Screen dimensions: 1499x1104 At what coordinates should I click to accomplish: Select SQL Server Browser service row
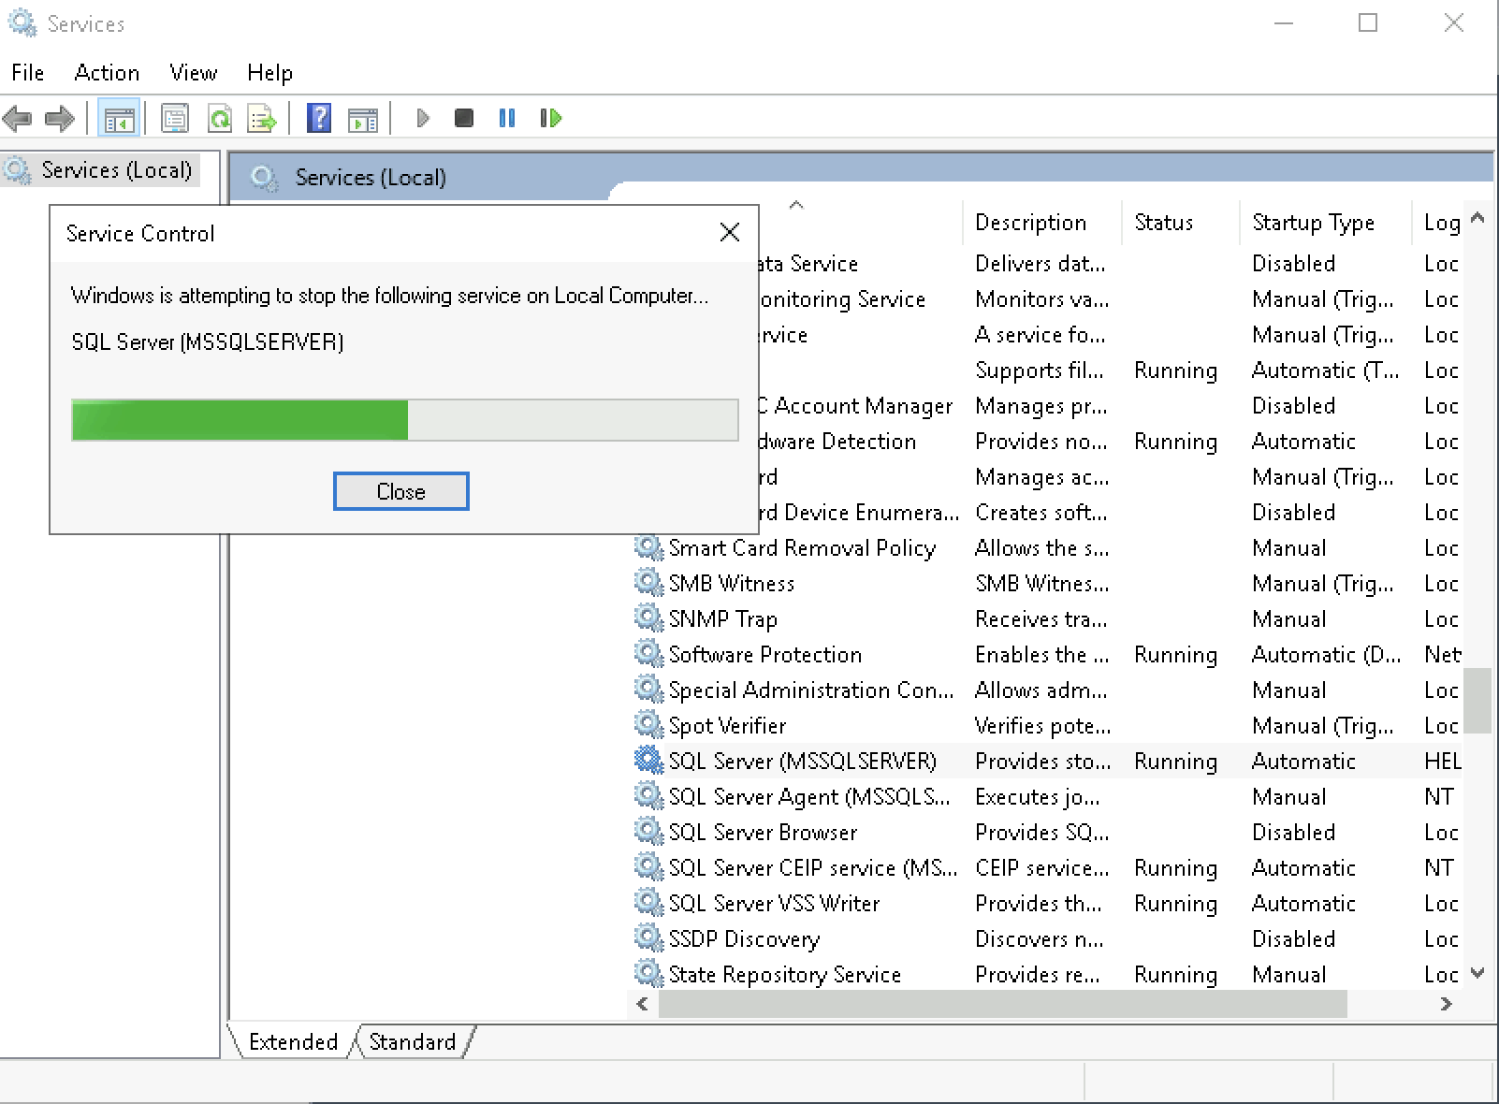click(x=763, y=832)
